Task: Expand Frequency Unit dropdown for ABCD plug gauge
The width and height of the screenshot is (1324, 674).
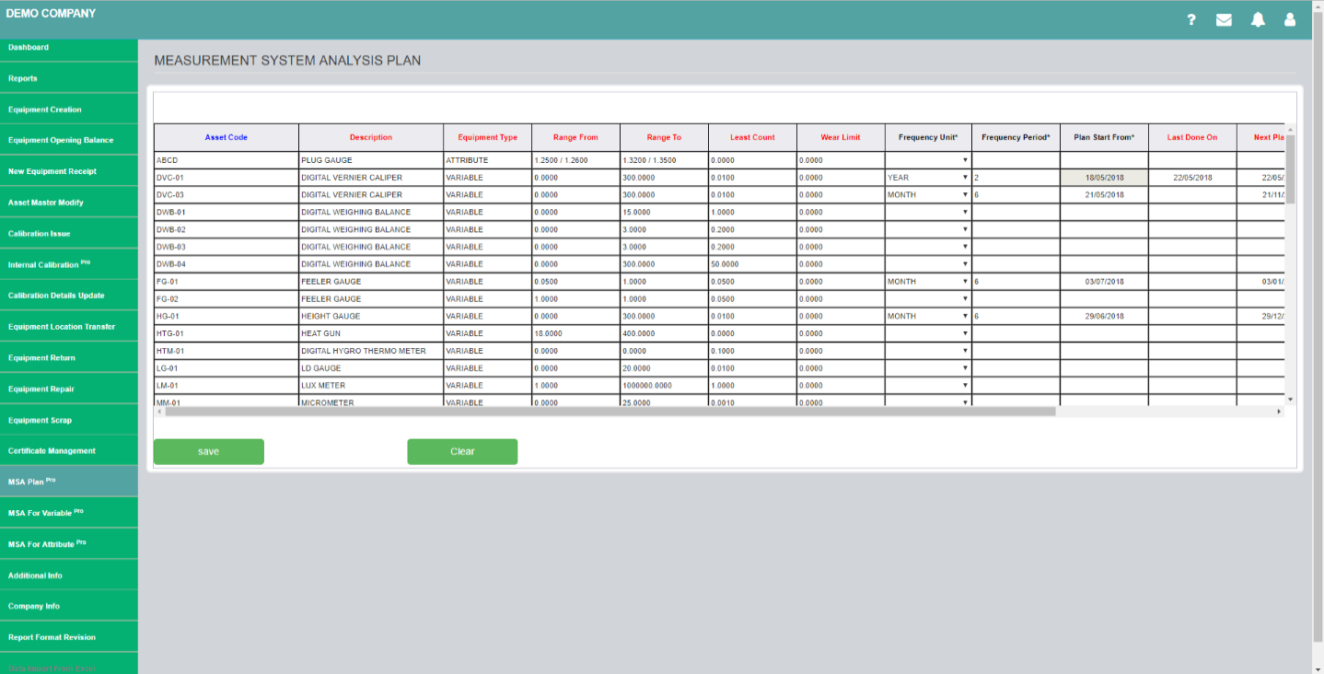Action: tap(962, 159)
